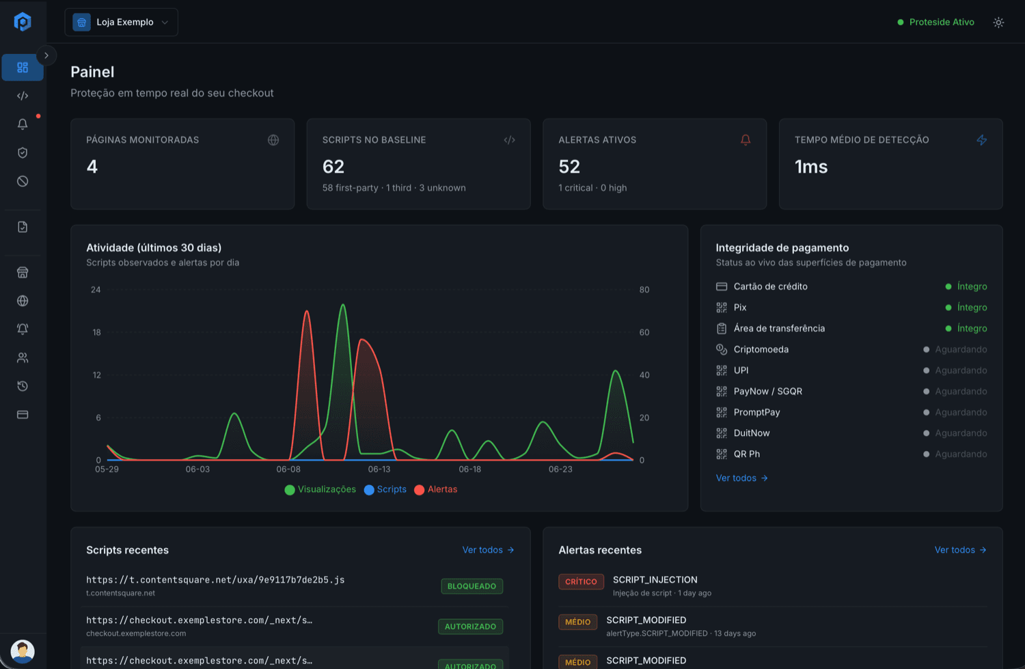Click the DuitNow QR icon
Screen dimensions: 1025x669
722,433
